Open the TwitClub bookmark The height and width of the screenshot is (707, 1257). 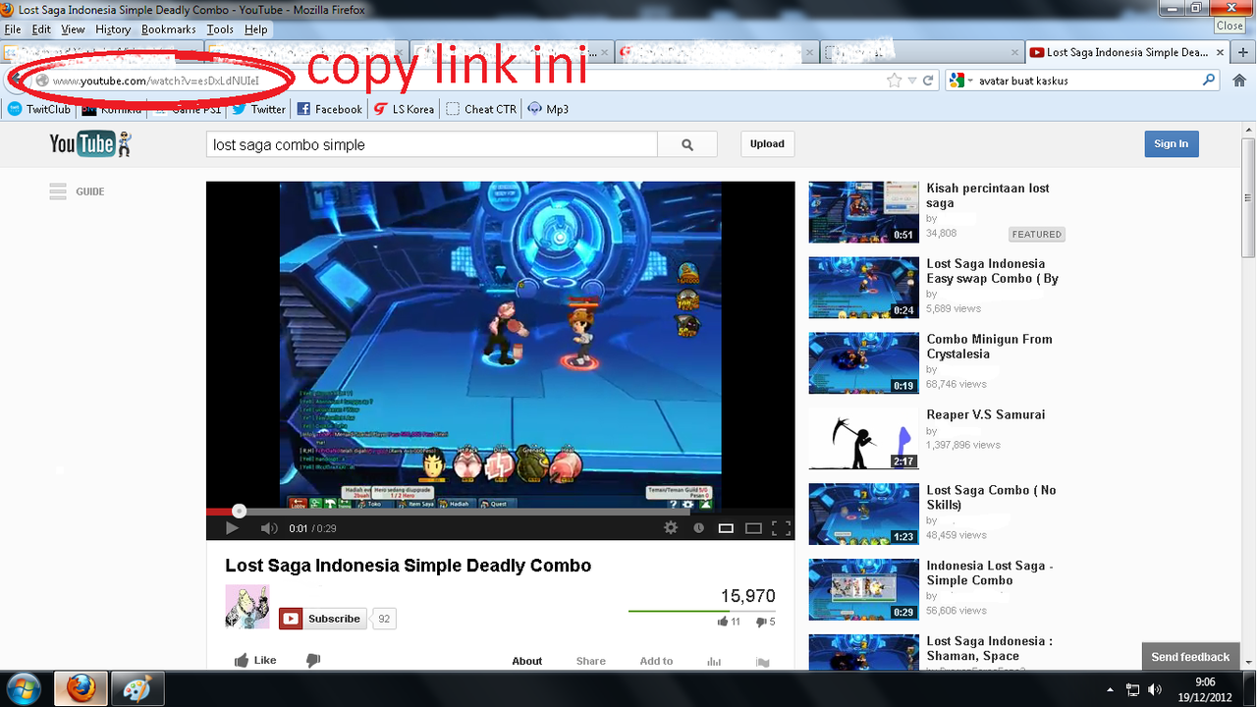[x=39, y=109]
